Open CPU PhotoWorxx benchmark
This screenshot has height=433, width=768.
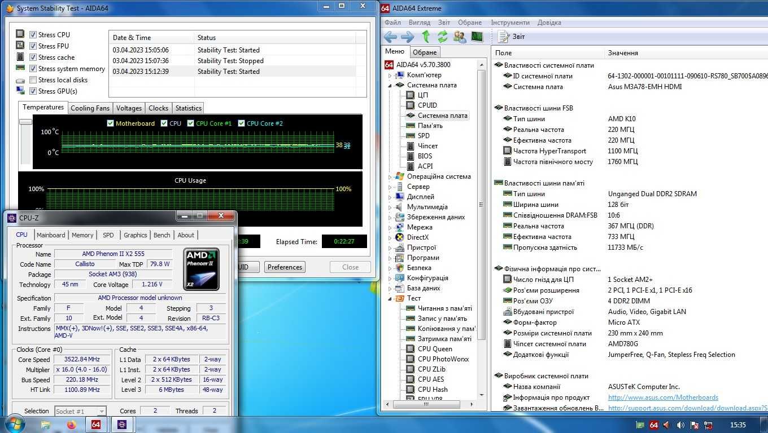pyautogui.click(x=443, y=359)
